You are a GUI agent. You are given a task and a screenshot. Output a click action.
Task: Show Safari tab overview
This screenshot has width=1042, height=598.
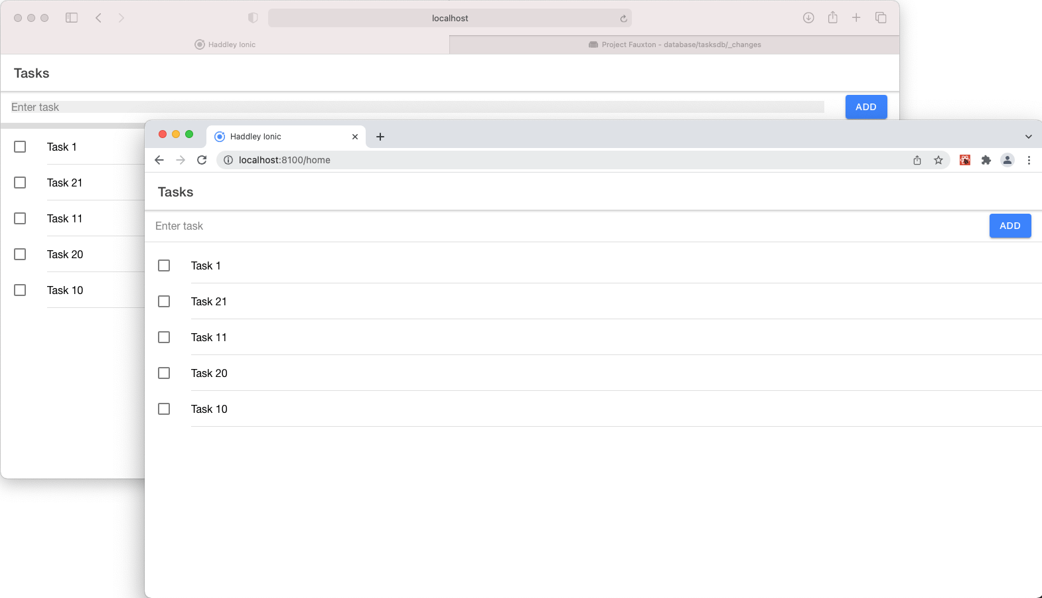pyautogui.click(x=881, y=18)
